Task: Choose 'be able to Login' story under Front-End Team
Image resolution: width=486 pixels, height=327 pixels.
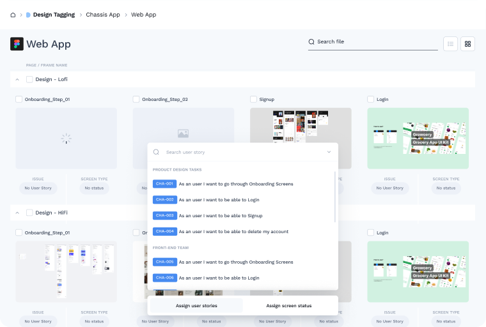Action: [x=219, y=278]
